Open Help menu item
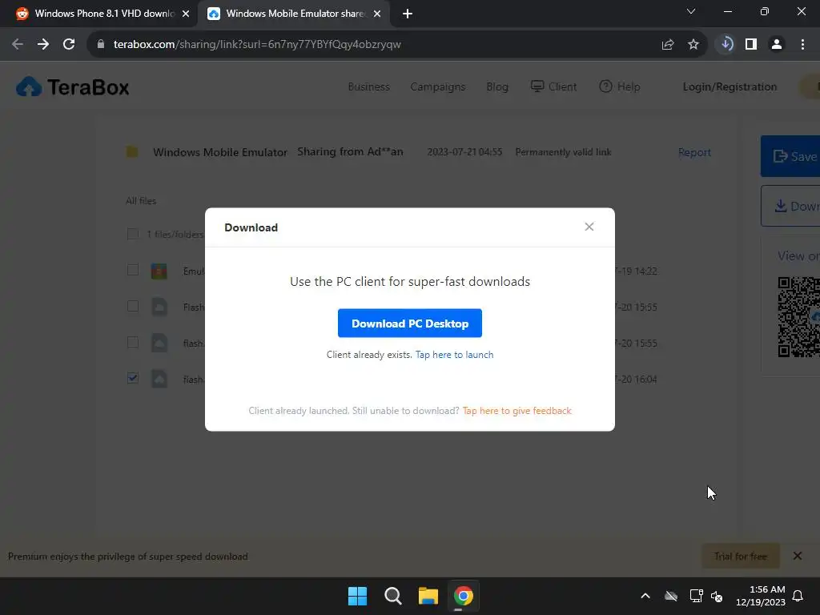The width and height of the screenshot is (820, 615). point(619,86)
